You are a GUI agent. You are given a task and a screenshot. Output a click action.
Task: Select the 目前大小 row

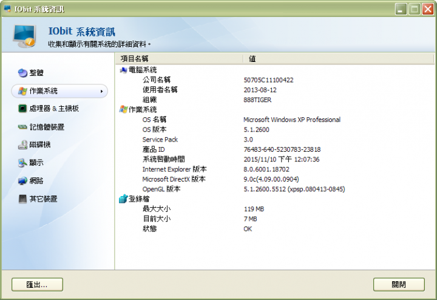coord(275,219)
